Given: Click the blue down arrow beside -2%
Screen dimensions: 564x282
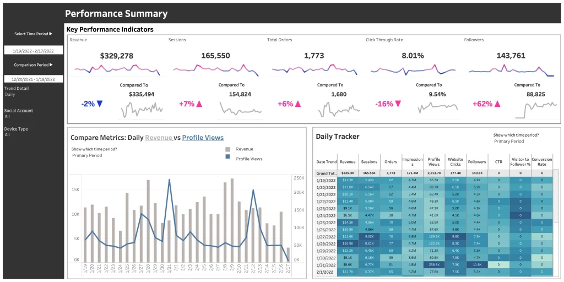Looking at the screenshot, I should pyautogui.click(x=100, y=104).
